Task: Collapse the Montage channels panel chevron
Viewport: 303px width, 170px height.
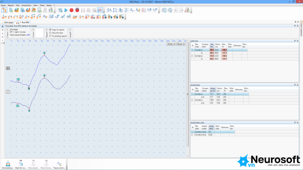Action: pos(7,30)
